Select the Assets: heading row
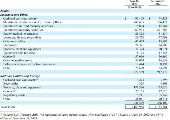This screenshot has width=170, height=120. pos(85,11)
